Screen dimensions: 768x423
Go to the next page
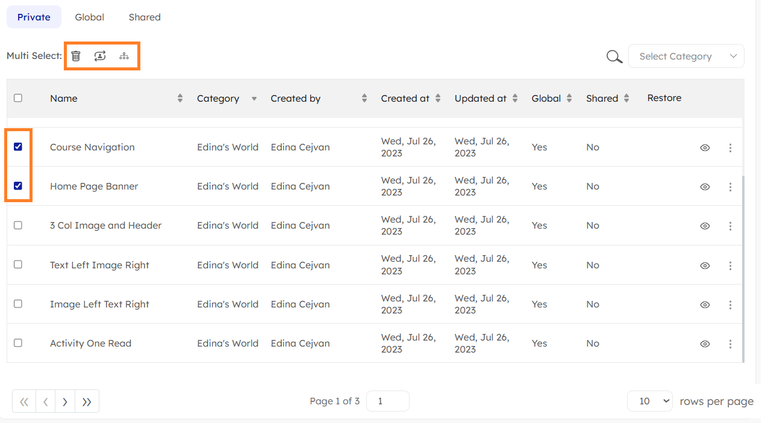pyautogui.click(x=65, y=402)
